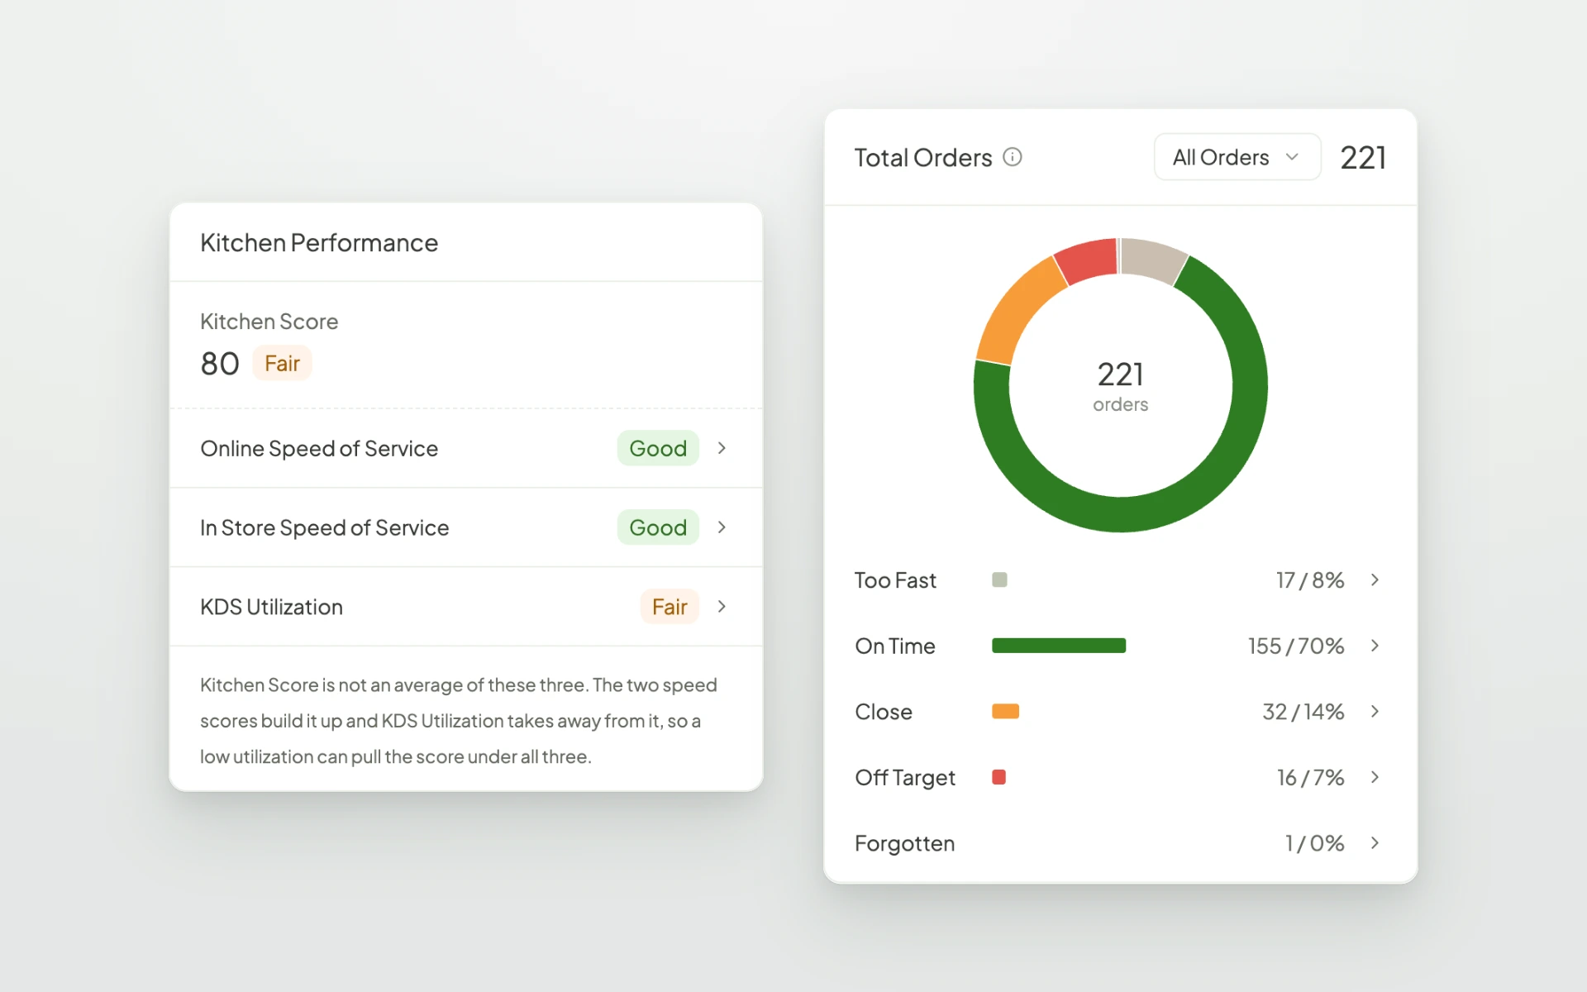
Task: Click the 16 / 7% value
Action: click(x=1311, y=777)
